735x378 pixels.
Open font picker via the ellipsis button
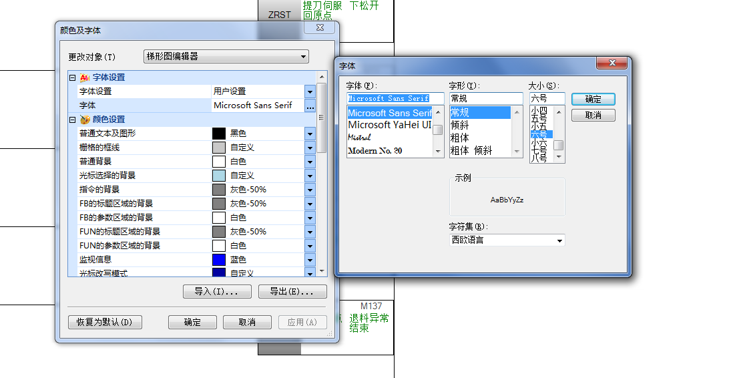[x=310, y=106]
